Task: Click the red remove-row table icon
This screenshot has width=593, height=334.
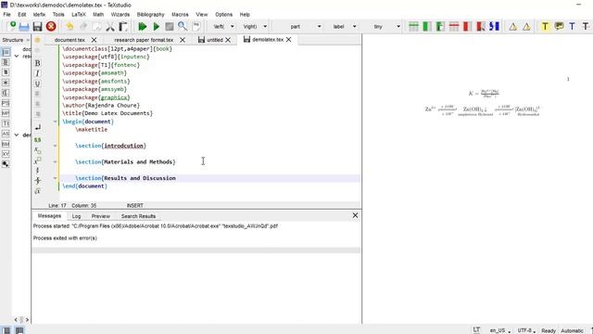Action: (x=454, y=26)
